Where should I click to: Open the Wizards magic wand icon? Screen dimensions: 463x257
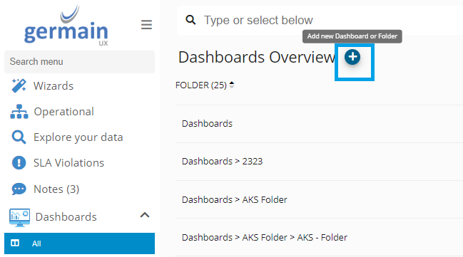pos(19,85)
